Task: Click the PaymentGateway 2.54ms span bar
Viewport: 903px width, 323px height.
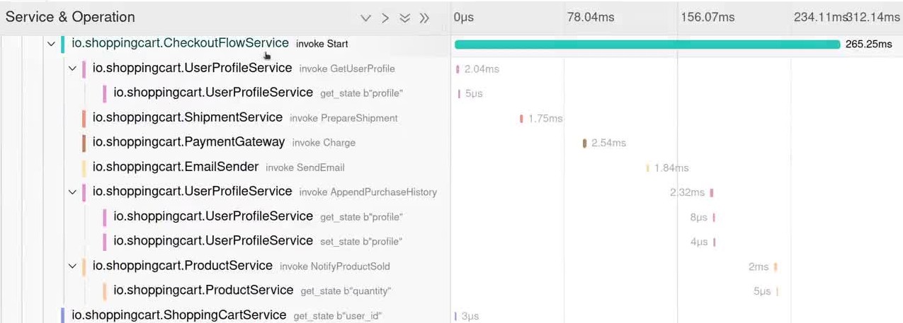Action: click(x=584, y=143)
